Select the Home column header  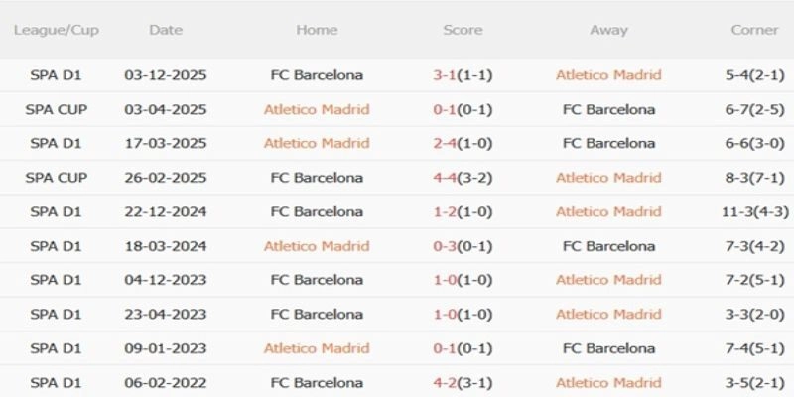317,30
